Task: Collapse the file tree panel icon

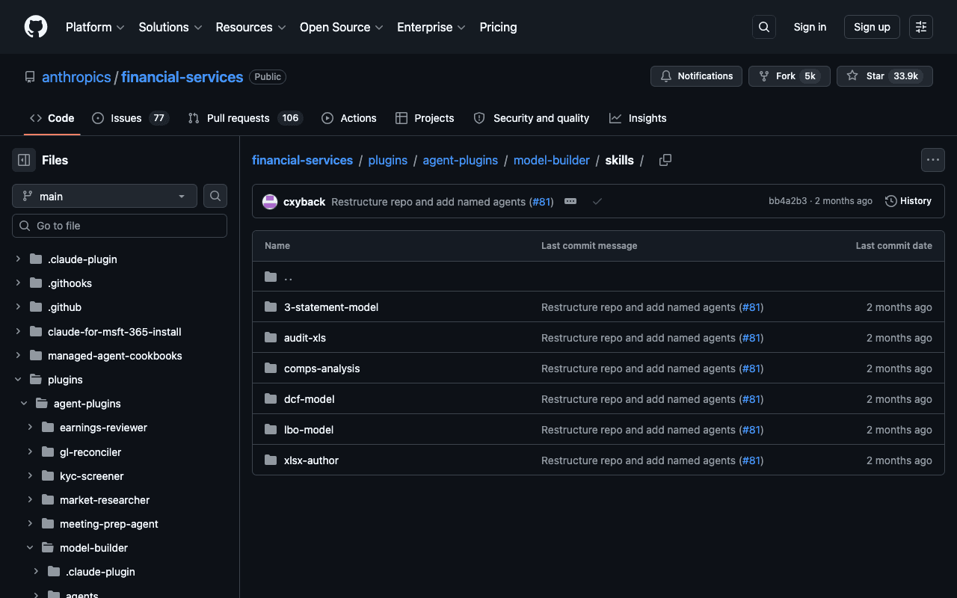Action: coord(24,160)
